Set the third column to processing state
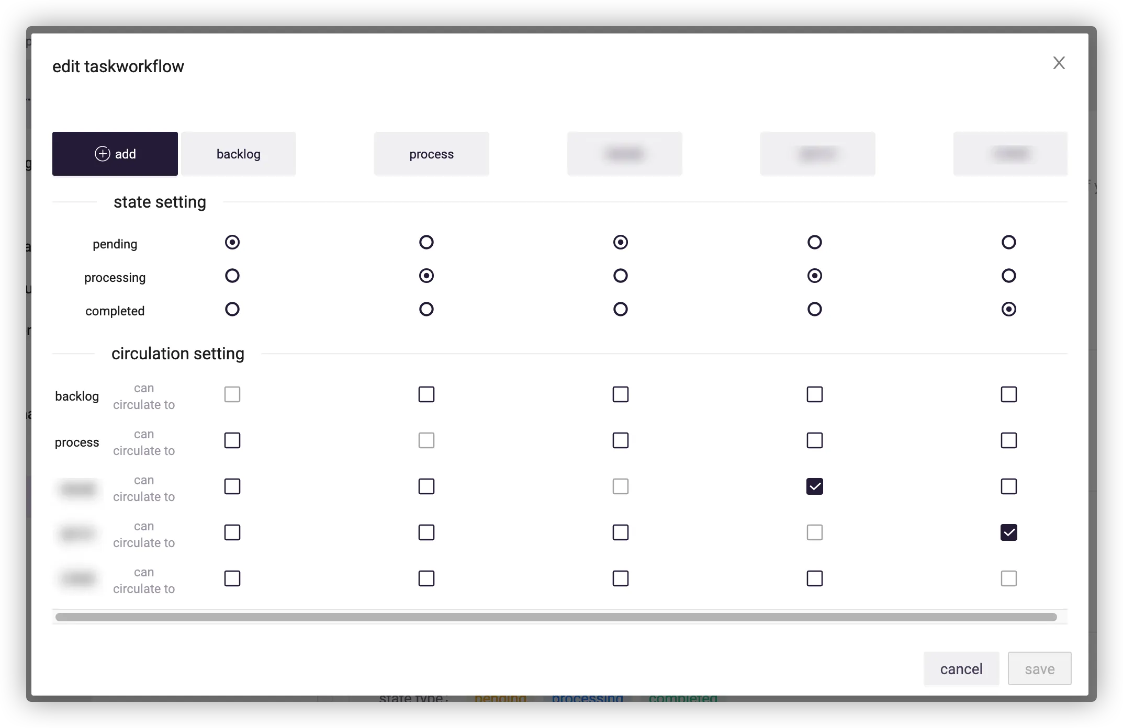The image size is (1123, 728). coord(621,276)
